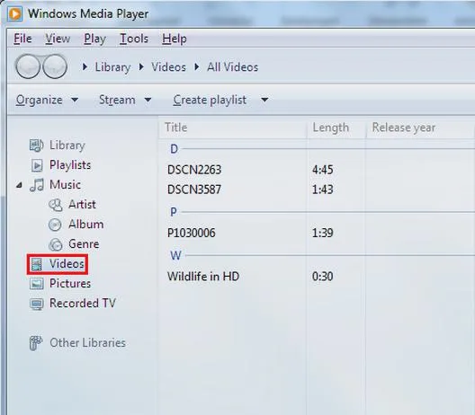This screenshot has height=415, width=475.
Task: Select the Music note icon
Action: [x=37, y=185]
